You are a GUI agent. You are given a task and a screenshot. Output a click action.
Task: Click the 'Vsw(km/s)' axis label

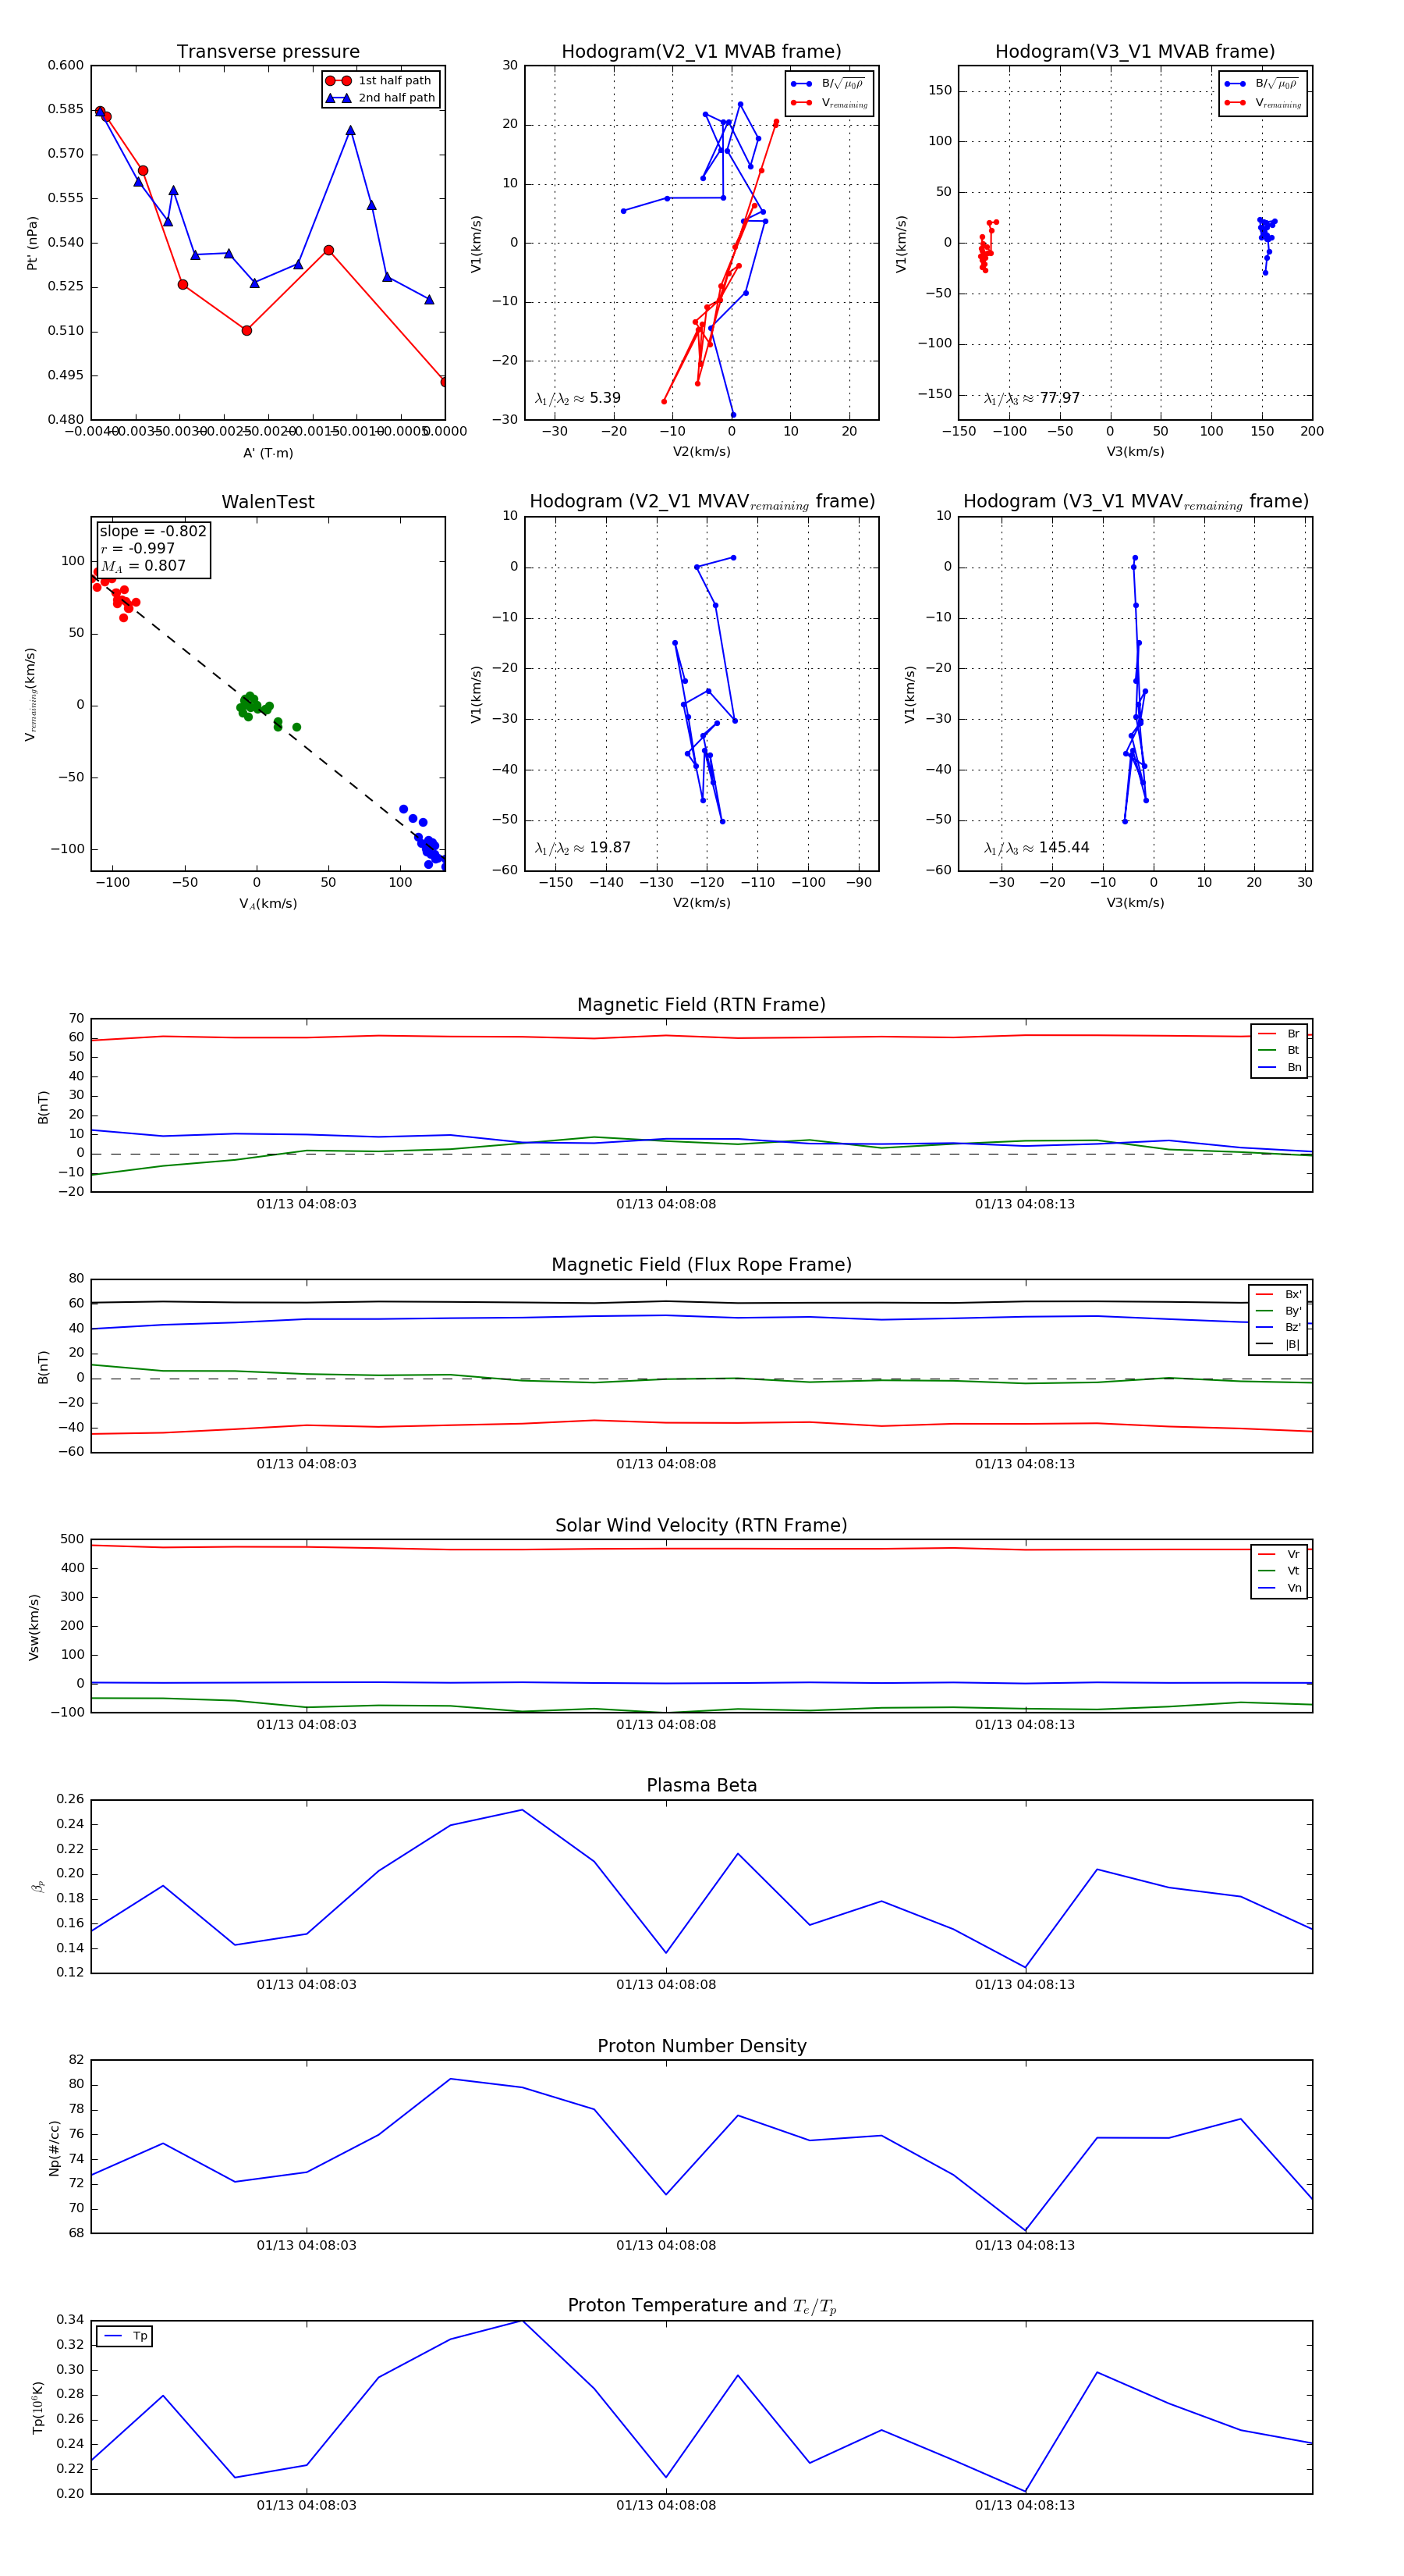click(34, 1627)
